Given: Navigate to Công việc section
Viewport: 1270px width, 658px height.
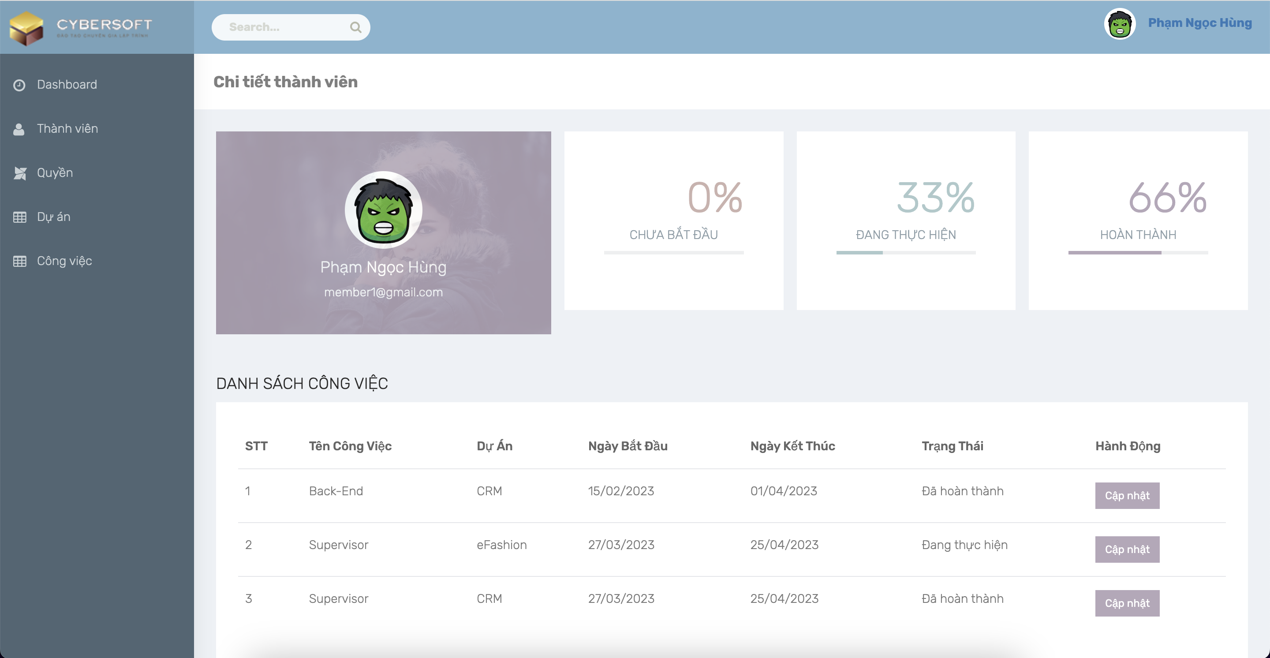Looking at the screenshot, I should 64,261.
